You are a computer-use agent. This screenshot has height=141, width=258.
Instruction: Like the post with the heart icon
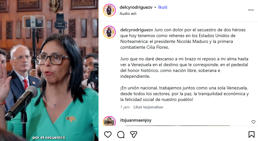coord(108,135)
